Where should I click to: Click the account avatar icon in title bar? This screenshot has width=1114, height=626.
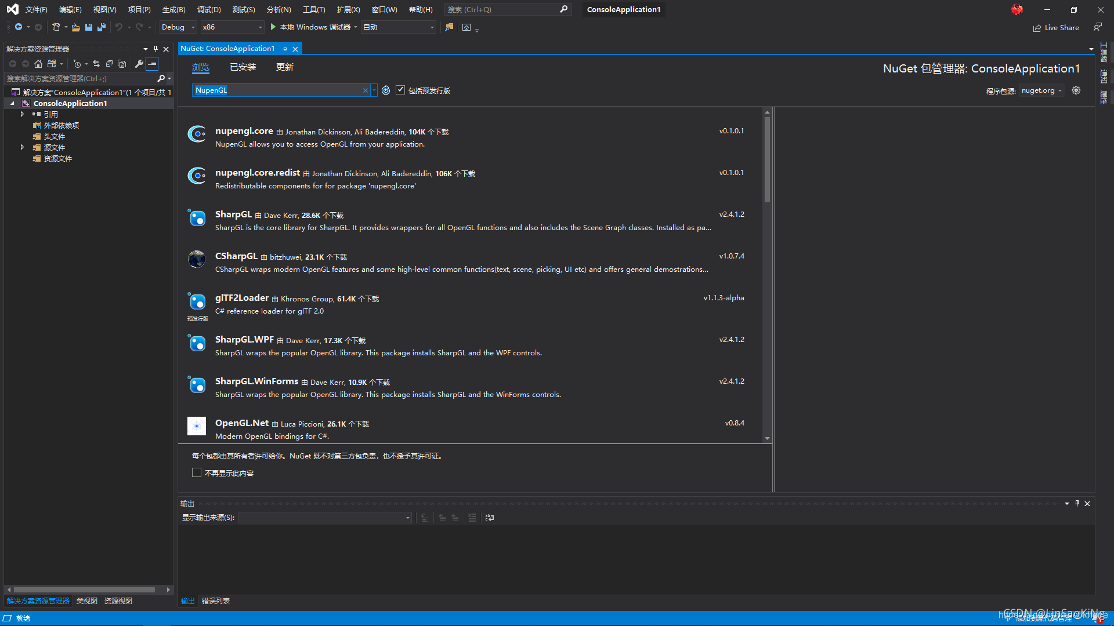pos(1017,9)
